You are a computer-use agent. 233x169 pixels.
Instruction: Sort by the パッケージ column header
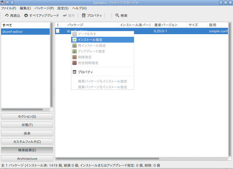(x=92, y=25)
